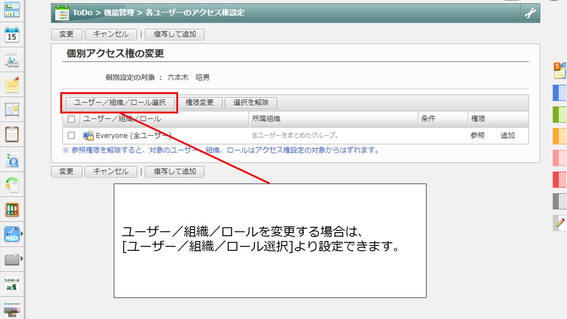Open the NEO chart icon in sidebar
This screenshot has height=319, width=567.
[x=12, y=233]
